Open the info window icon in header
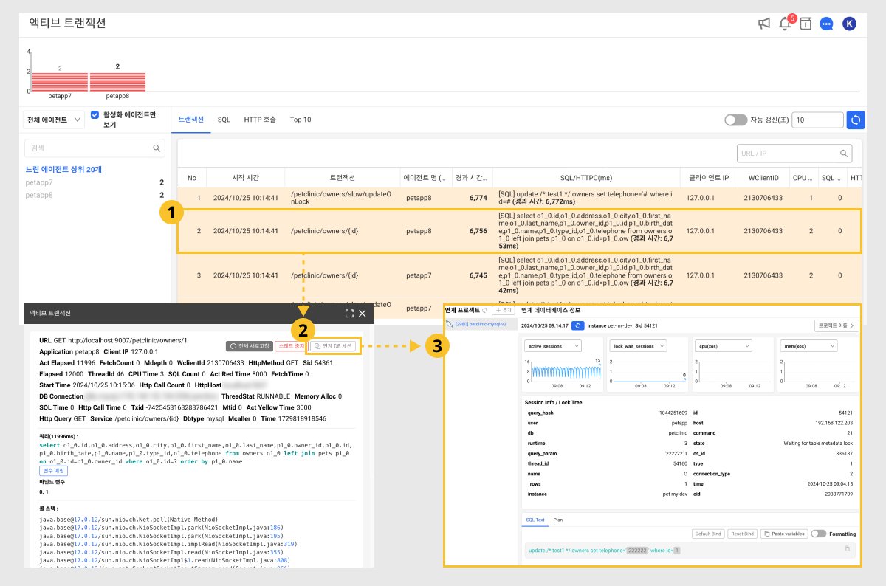The width and height of the screenshot is (886, 586). click(x=806, y=24)
